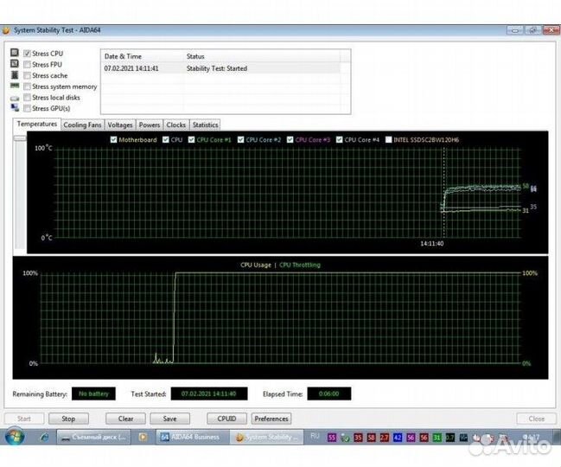Uncheck the Stress CPU checkbox
The width and height of the screenshot is (561, 467).
click(28, 54)
